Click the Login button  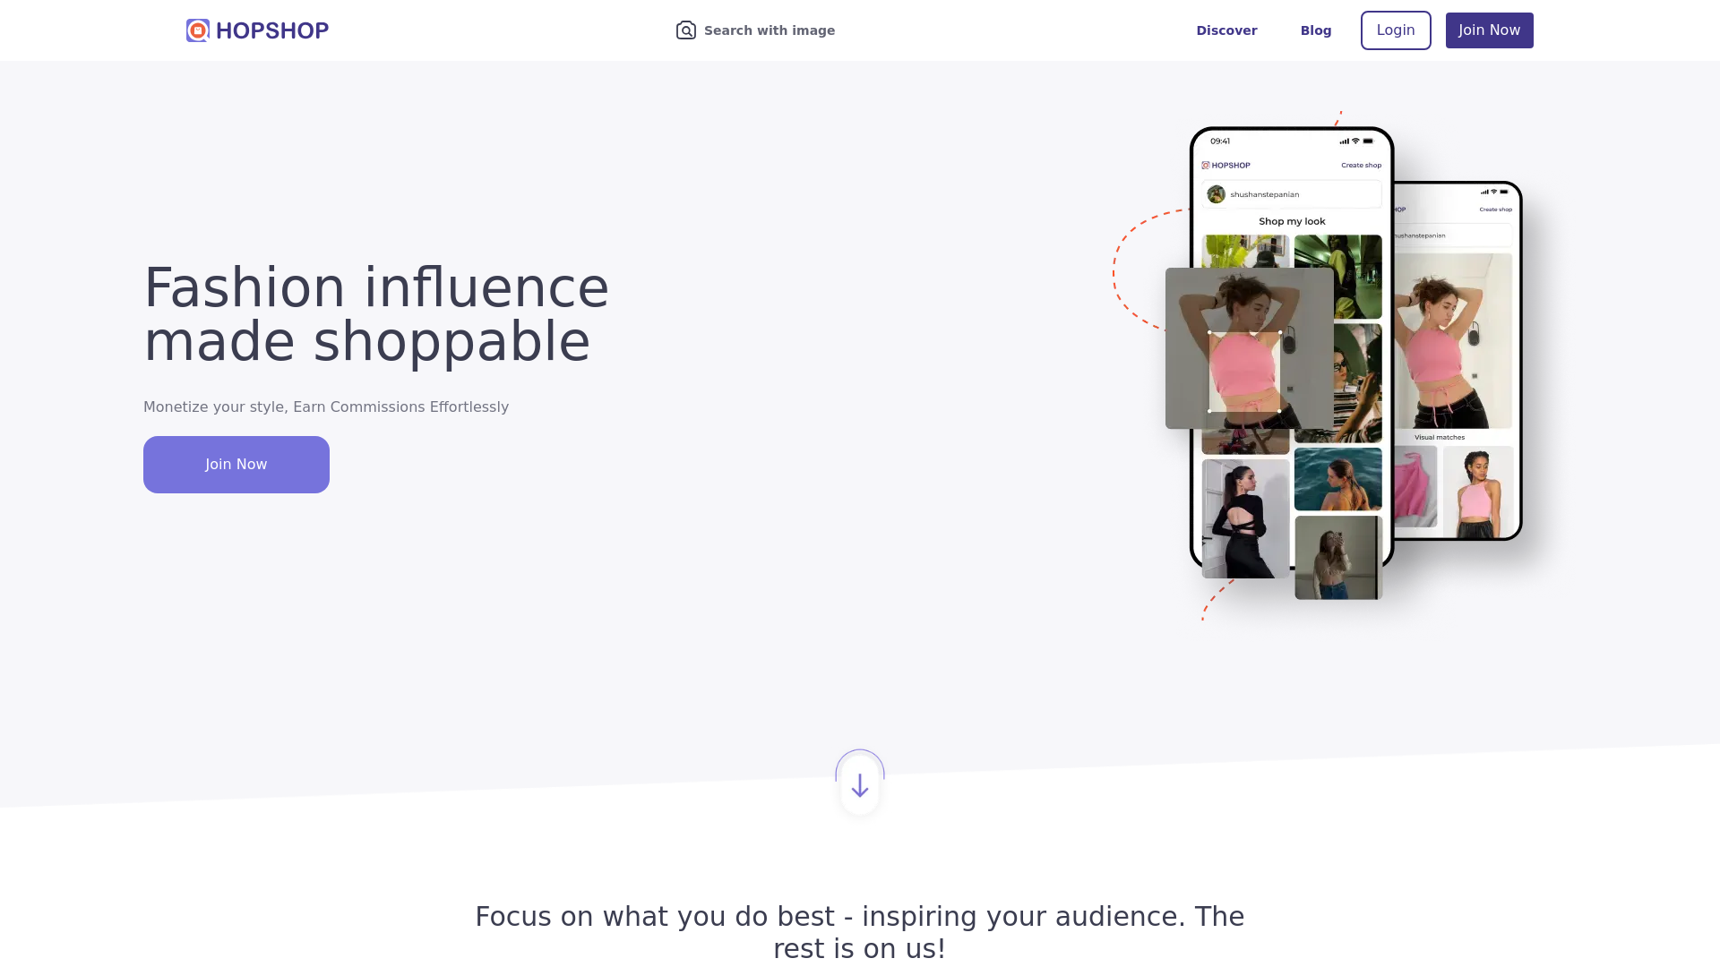(1396, 30)
